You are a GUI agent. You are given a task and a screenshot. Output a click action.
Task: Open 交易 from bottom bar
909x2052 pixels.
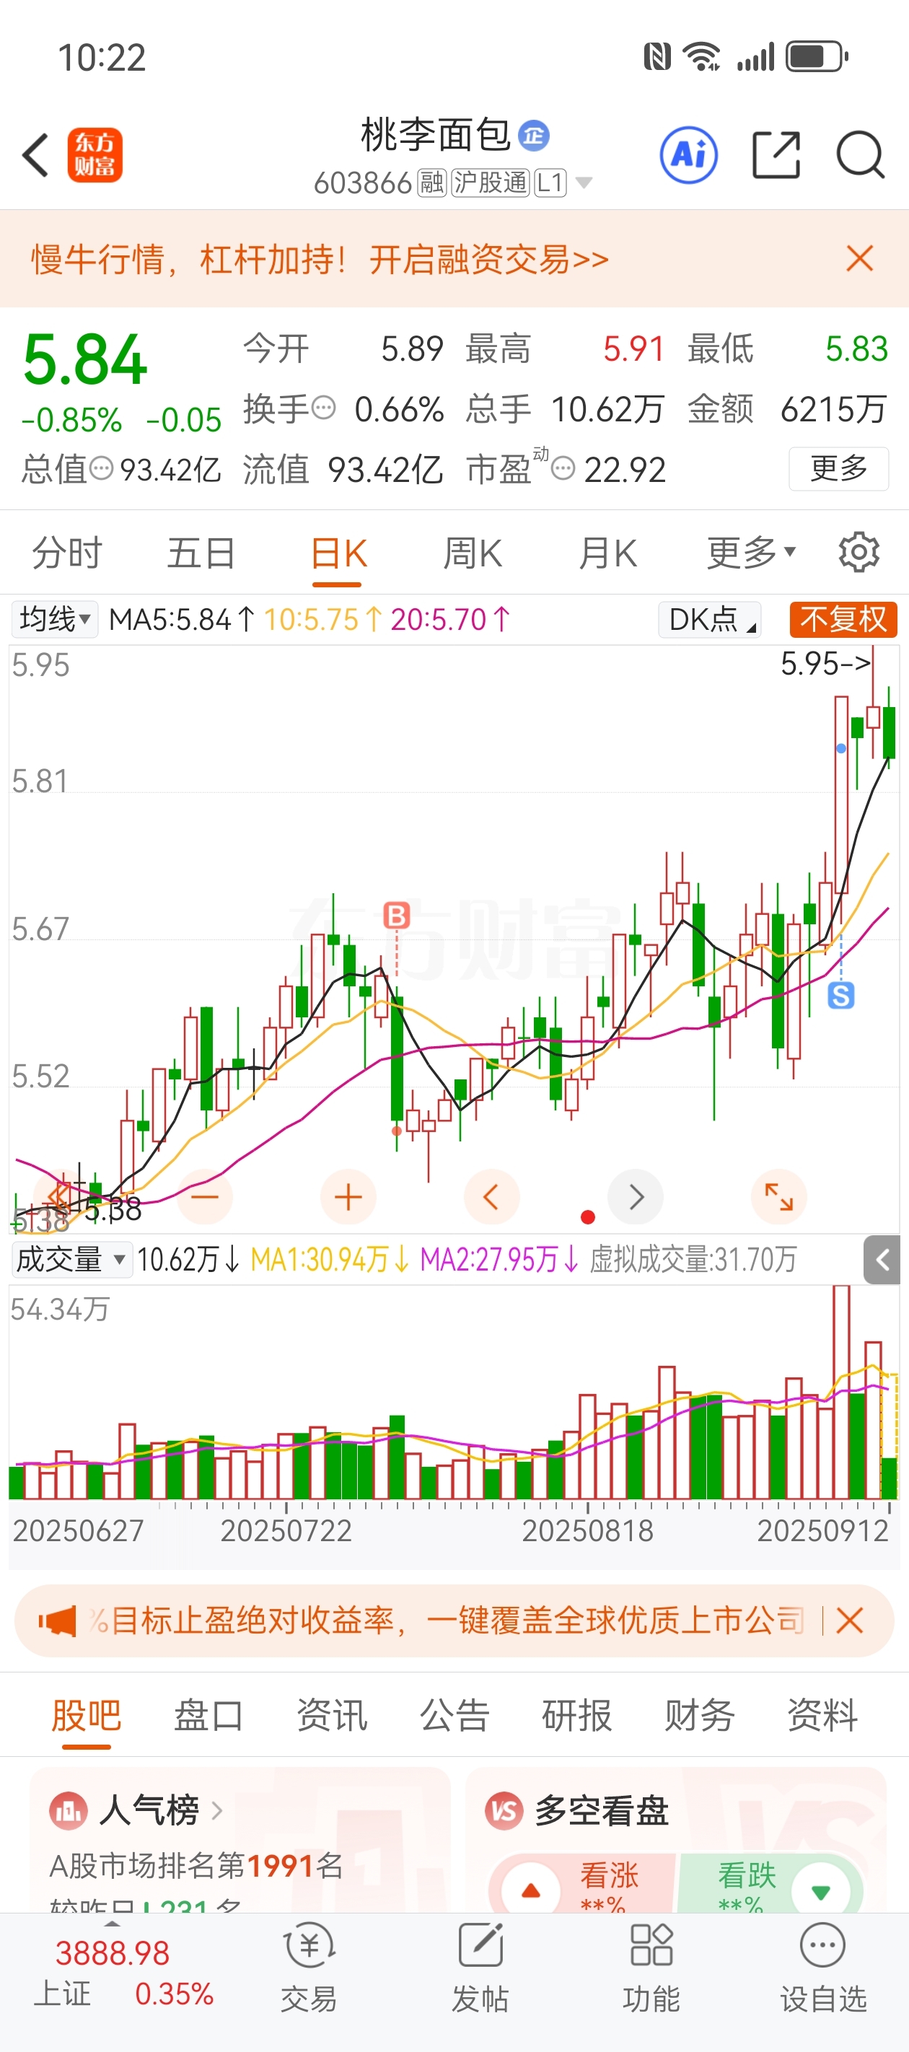pyautogui.click(x=308, y=1968)
